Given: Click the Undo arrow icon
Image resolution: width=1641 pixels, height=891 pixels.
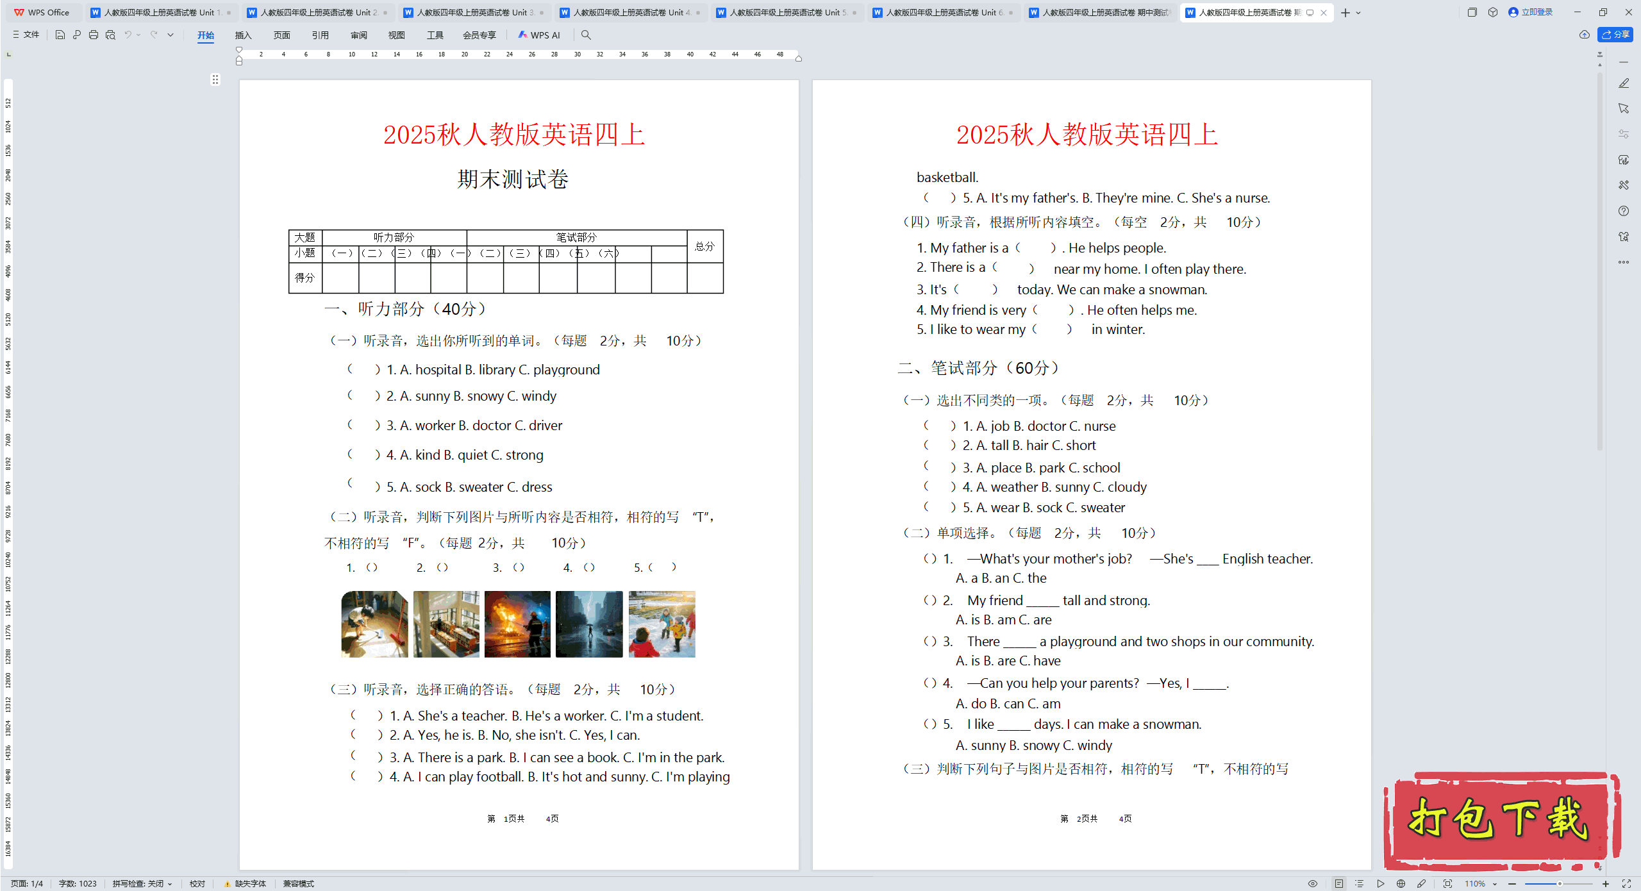Looking at the screenshot, I should (x=128, y=35).
